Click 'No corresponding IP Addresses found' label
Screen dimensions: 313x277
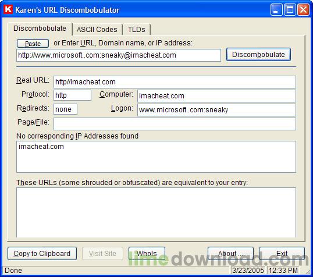coord(77,136)
